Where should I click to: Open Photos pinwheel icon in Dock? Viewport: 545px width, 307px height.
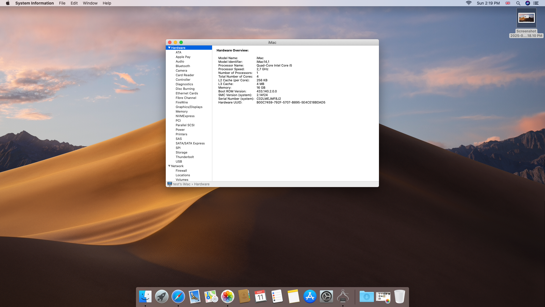click(x=228, y=296)
